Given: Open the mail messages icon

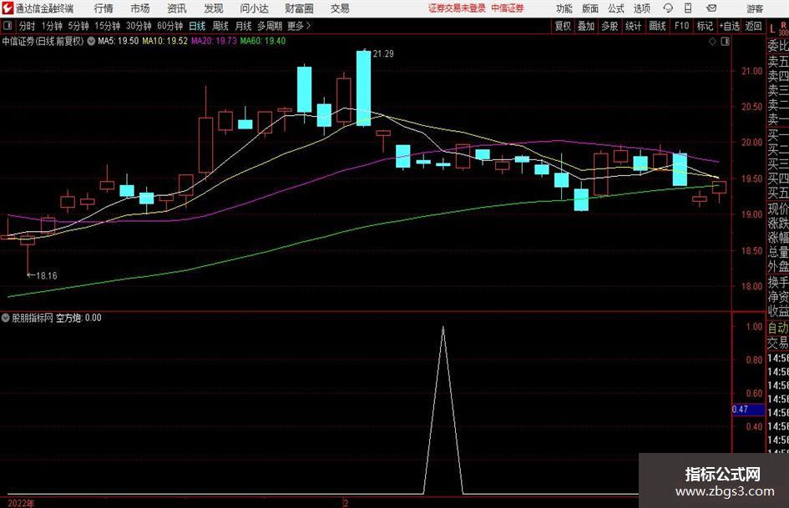Looking at the screenshot, I should [x=711, y=8].
